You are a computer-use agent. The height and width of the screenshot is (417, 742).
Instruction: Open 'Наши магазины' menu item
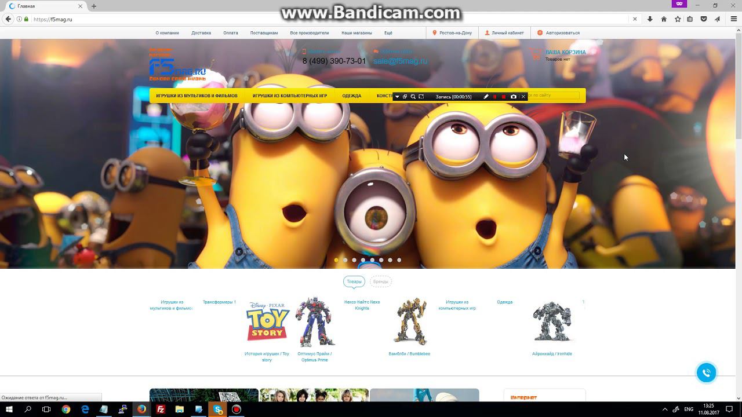pyautogui.click(x=357, y=33)
